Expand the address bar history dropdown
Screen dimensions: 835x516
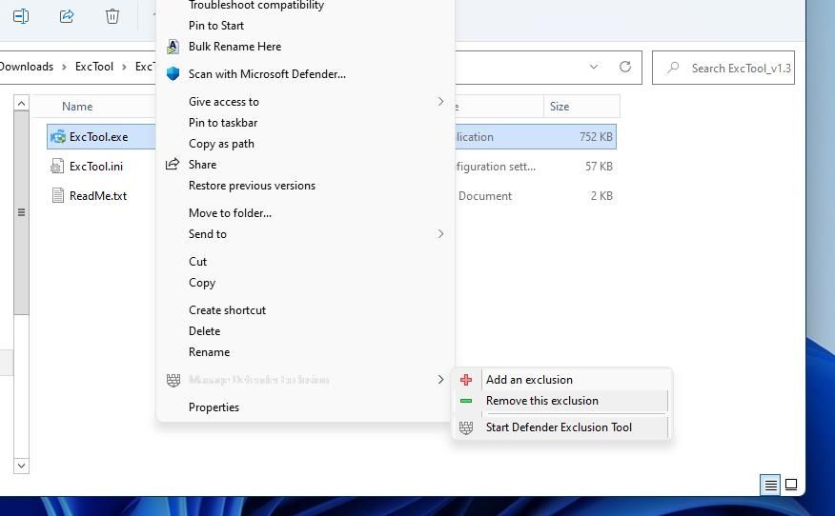pyautogui.click(x=593, y=67)
